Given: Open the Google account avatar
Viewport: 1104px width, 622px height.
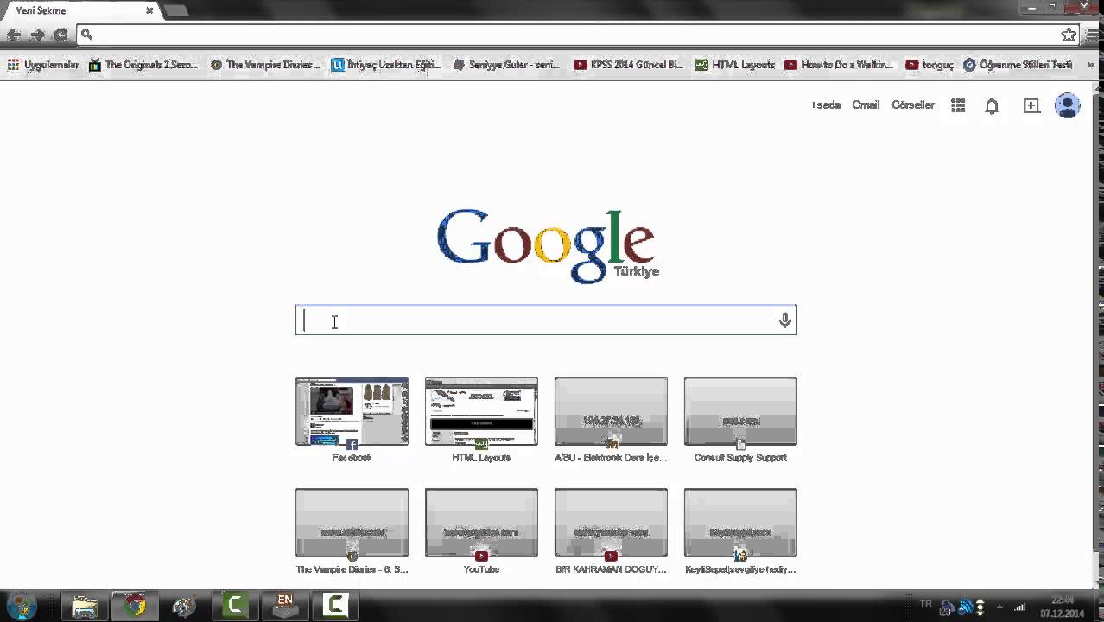Looking at the screenshot, I should [1068, 105].
